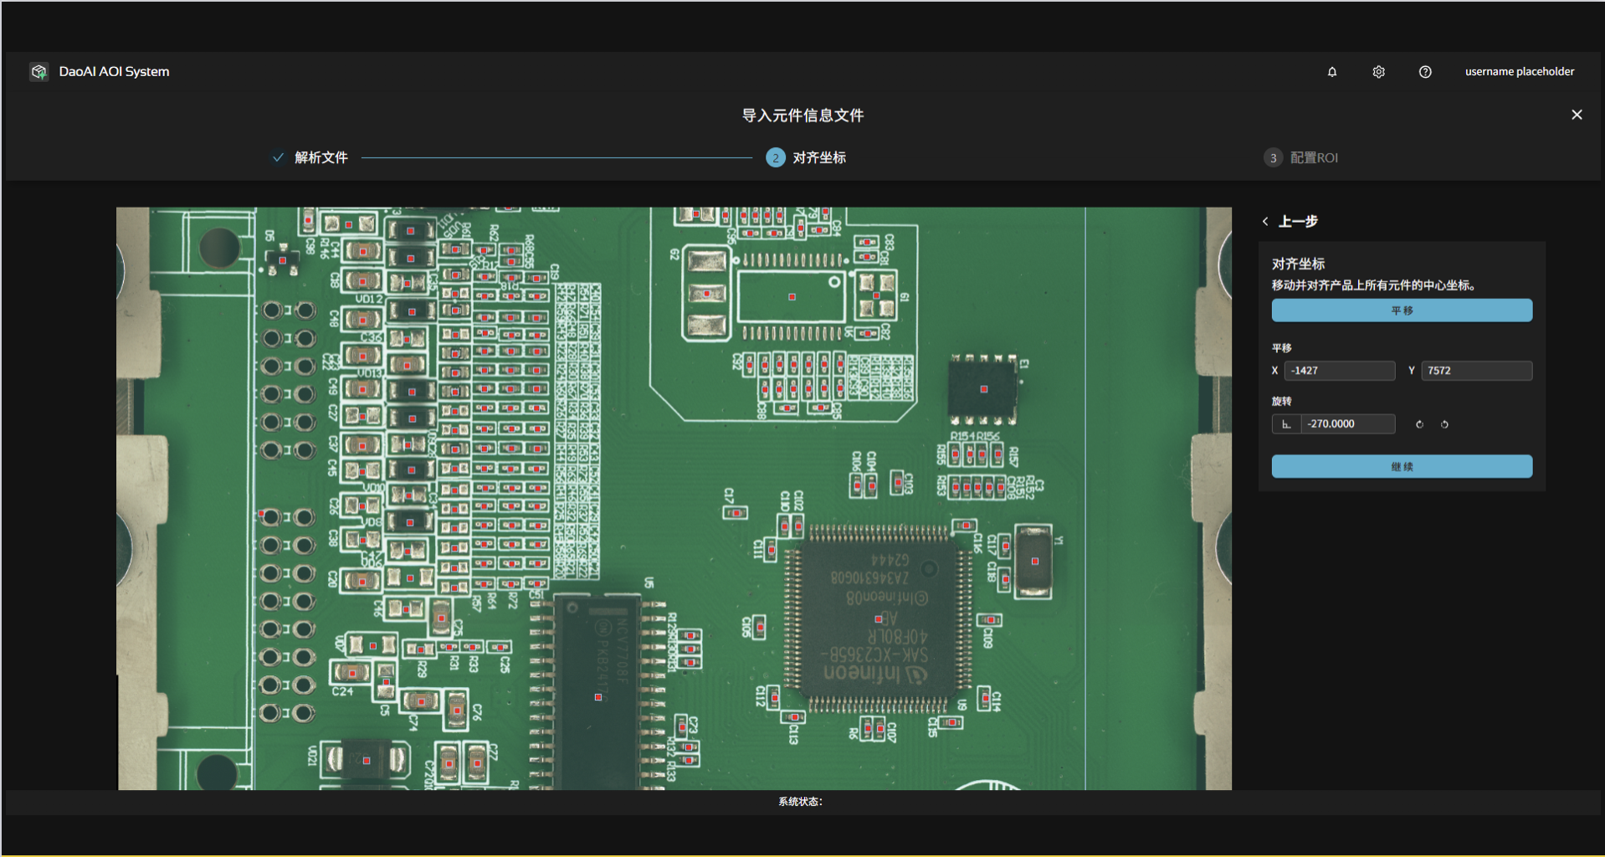Open the notifications bell icon
Image resolution: width=1605 pixels, height=857 pixels.
point(1331,72)
